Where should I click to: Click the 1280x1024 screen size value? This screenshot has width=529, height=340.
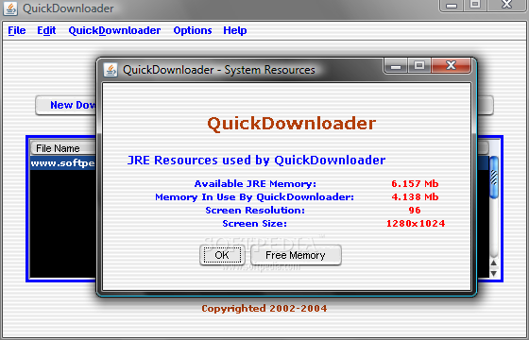[416, 224]
